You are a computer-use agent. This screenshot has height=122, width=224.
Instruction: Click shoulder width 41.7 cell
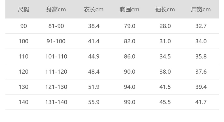201,102
